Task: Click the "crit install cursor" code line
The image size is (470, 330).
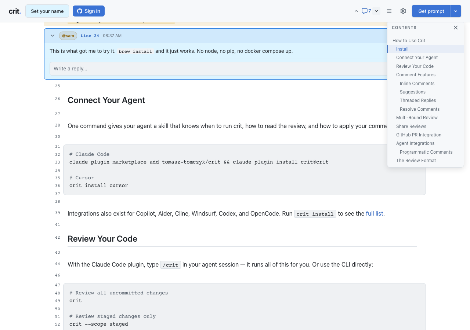Action: [x=99, y=186]
